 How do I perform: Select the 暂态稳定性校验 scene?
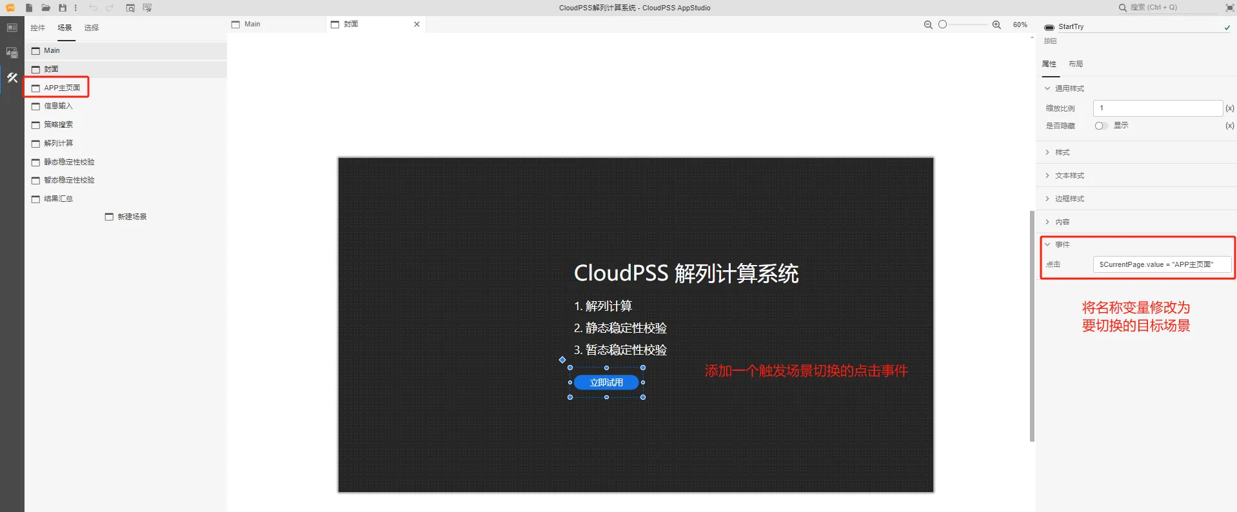pyautogui.click(x=126, y=180)
